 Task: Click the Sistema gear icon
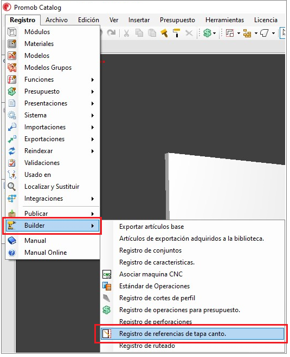[x=12, y=115]
